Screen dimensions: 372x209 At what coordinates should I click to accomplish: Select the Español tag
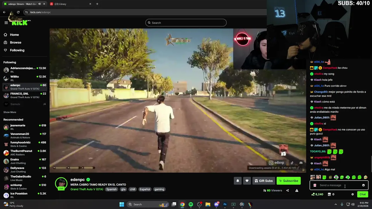coord(145,189)
